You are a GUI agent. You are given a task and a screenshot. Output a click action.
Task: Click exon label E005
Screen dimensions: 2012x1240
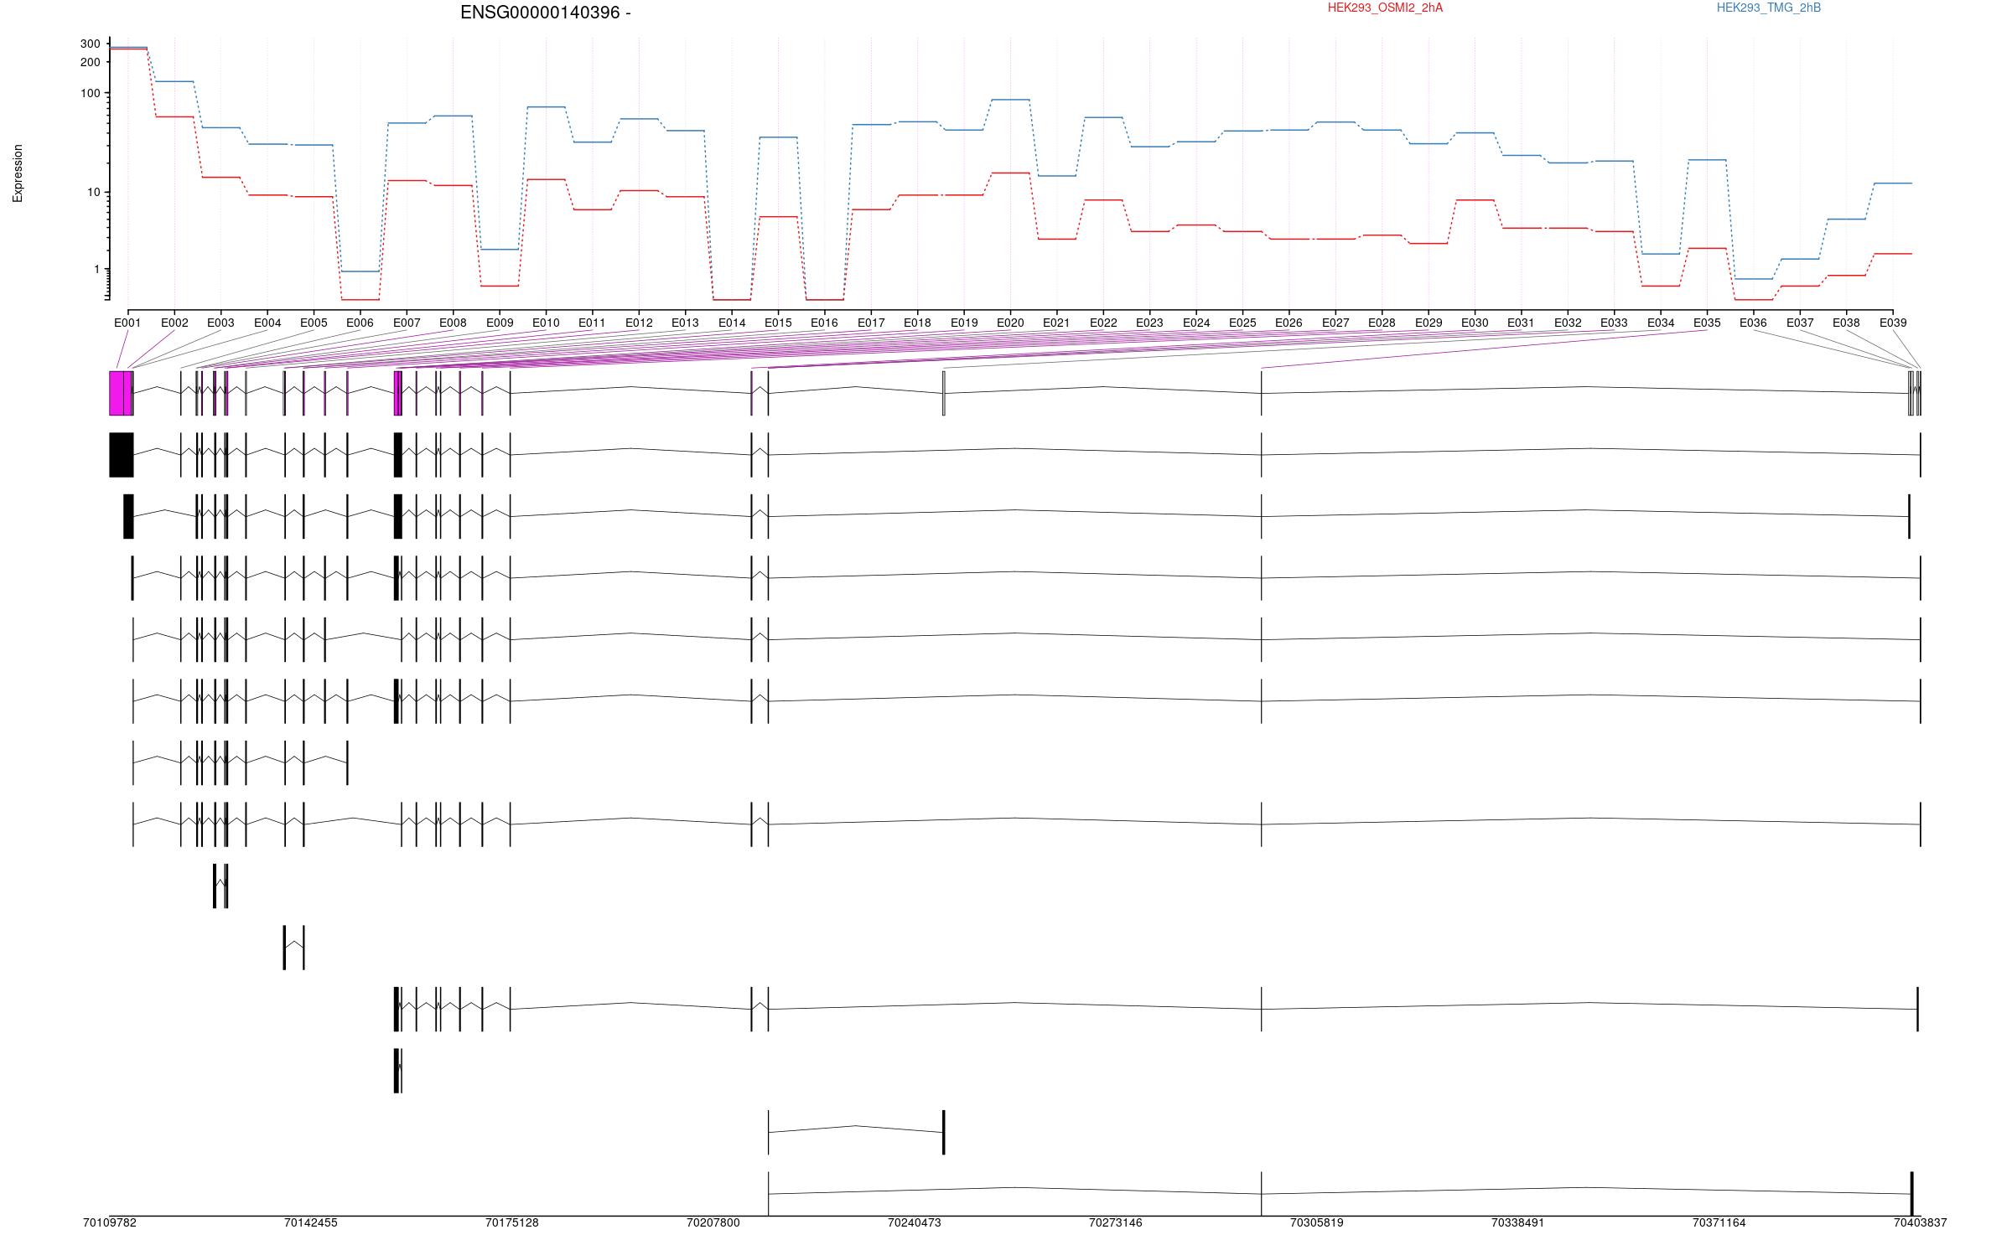coord(314,323)
